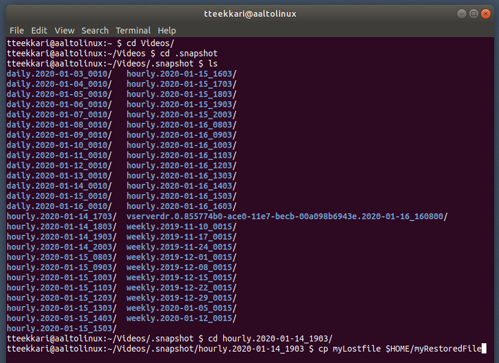
Task: Click the weekly.2019-11-10_0015 directory entry
Action: [x=181, y=226]
